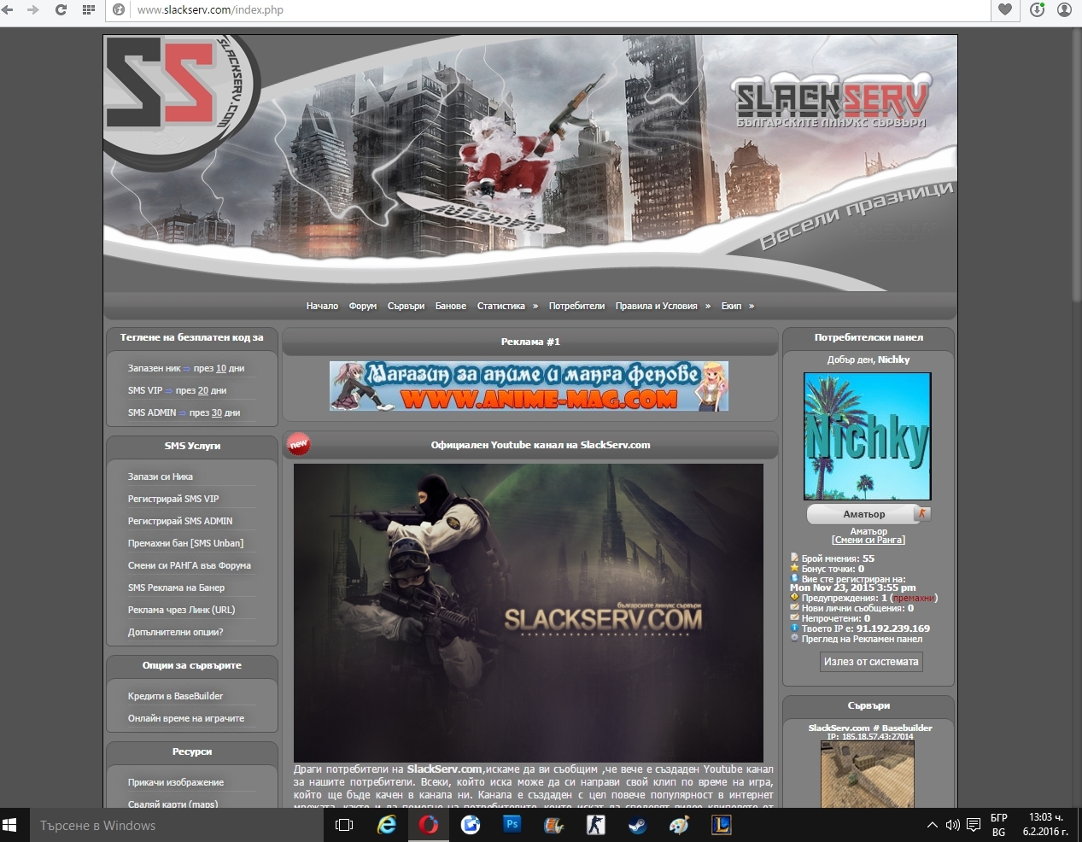Click Преглед на Рекламен панел link

862,639
